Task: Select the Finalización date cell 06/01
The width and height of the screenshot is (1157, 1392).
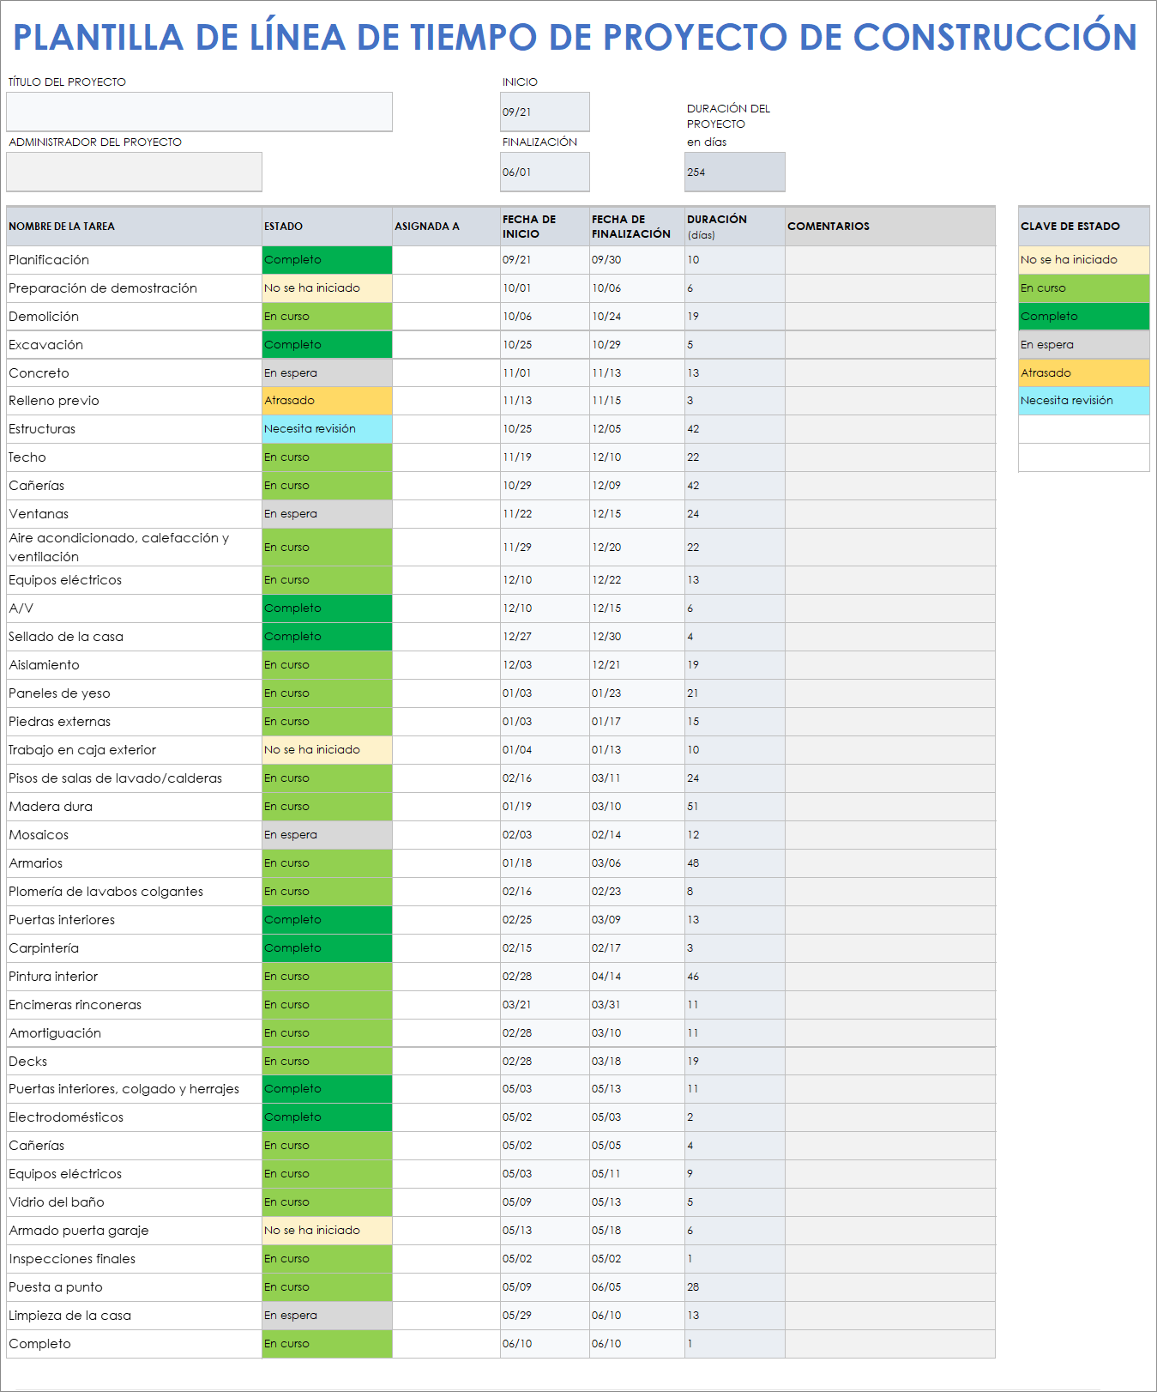Action: [545, 172]
